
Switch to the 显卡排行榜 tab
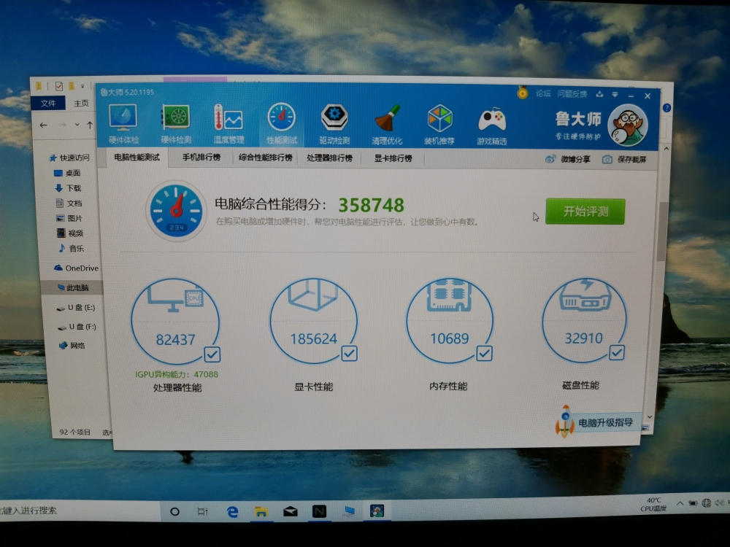point(393,158)
